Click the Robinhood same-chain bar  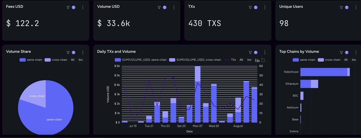pos(324,72)
